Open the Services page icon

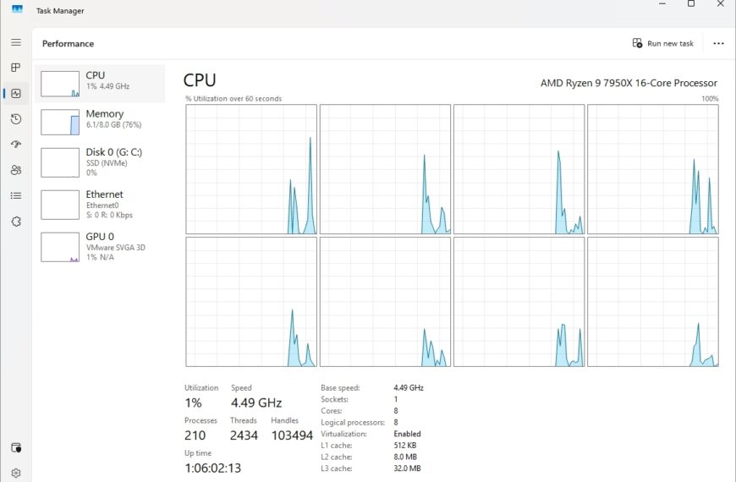pos(16,221)
